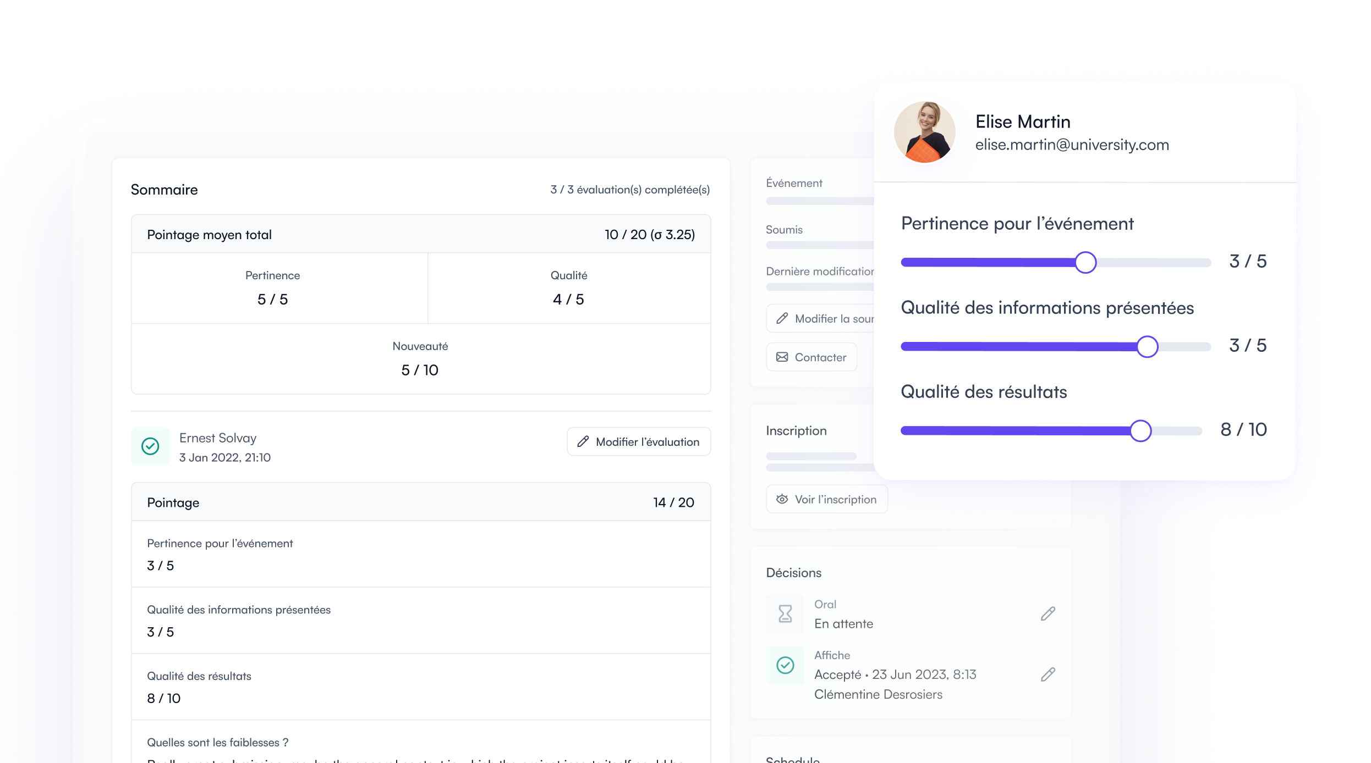
Task: Click the email elise.martin@university.com
Action: click(x=1072, y=145)
